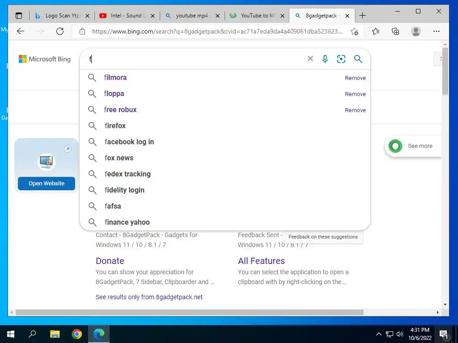
Task: Search using an image icon
Action: 341,59
